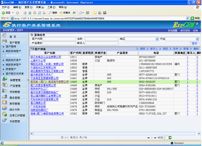Image resolution: width=202 pixels, height=146 pixels.
Task: Click the 跟踪 action link
Action: point(142,49)
